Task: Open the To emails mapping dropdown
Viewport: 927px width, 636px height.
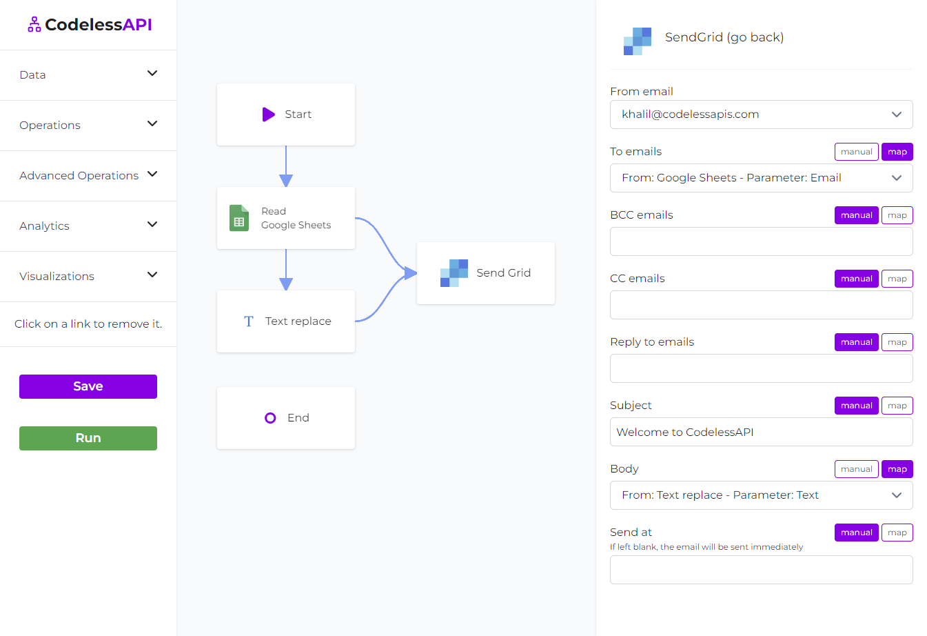Action: tap(762, 178)
